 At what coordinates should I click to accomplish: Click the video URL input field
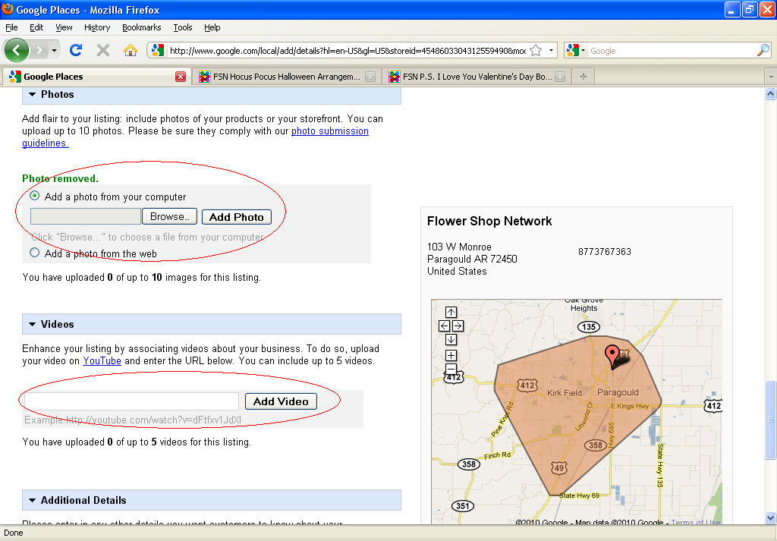pyautogui.click(x=132, y=401)
